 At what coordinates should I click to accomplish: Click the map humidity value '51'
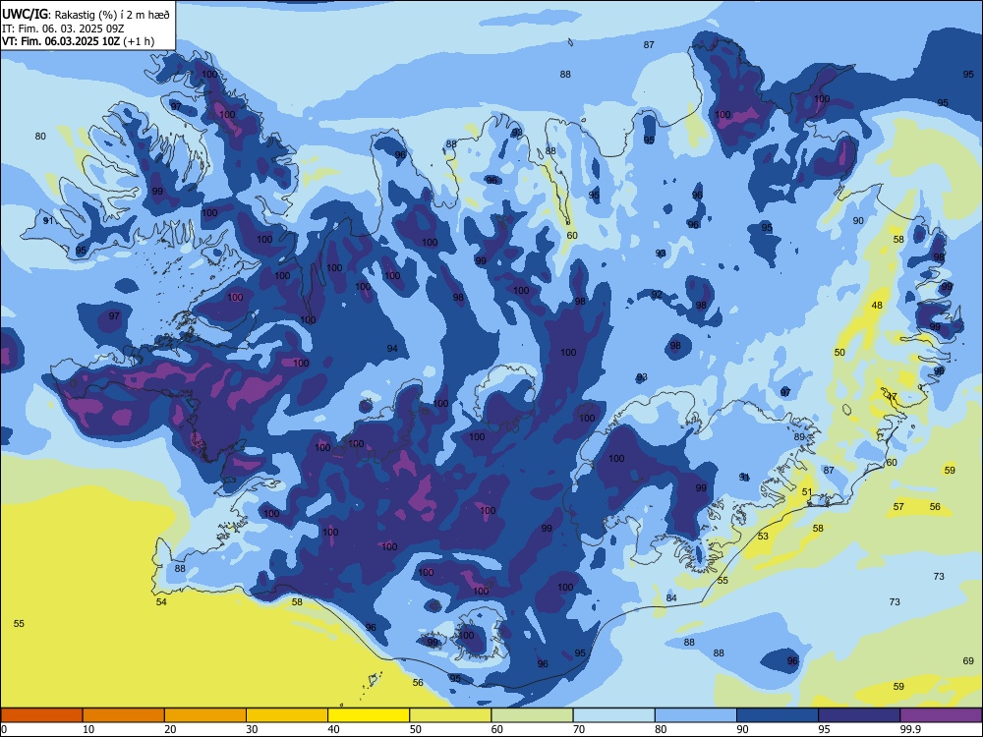click(807, 492)
